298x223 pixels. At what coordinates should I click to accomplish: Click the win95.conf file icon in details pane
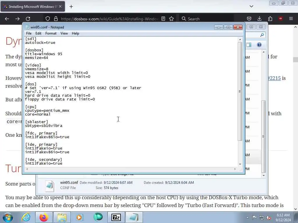(x=50, y=186)
